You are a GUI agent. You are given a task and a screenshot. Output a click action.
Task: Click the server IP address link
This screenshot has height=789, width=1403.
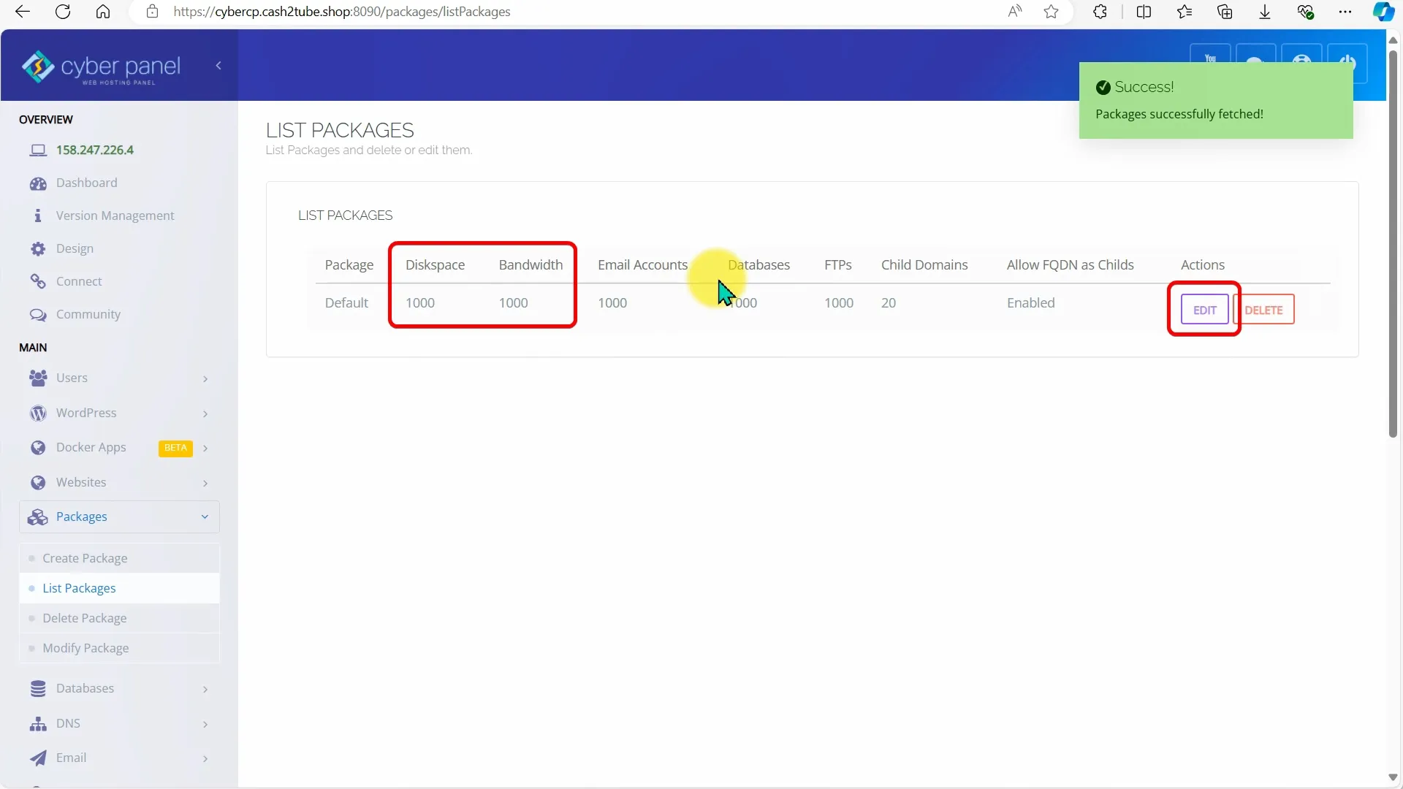tap(95, 150)
